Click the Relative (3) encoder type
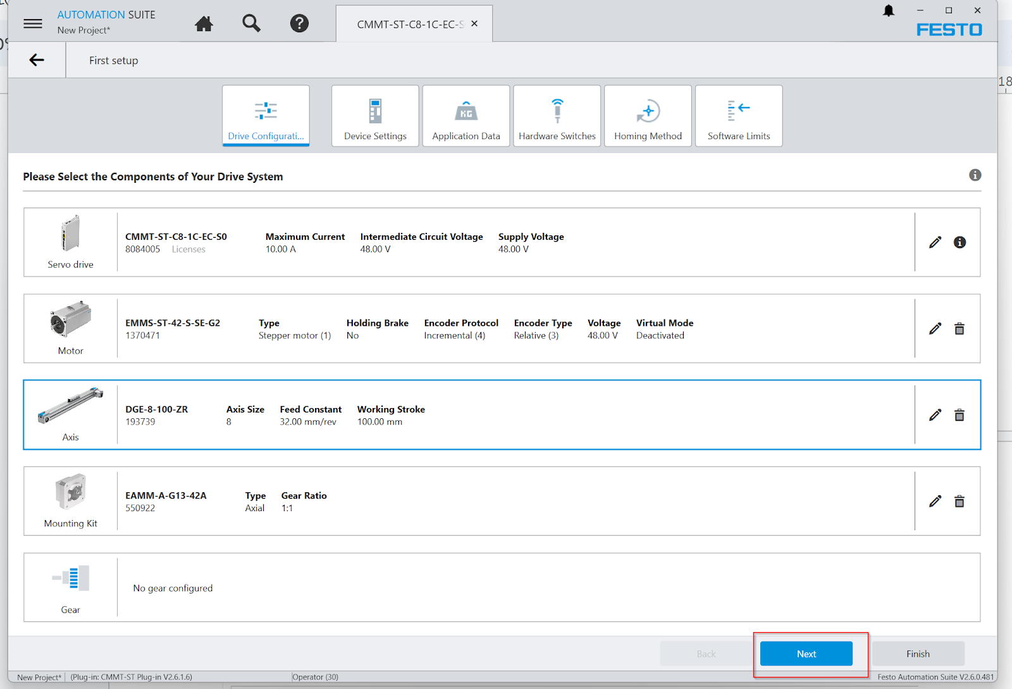The width and height of the screenshot is (1012, 689). coord(536,335)
